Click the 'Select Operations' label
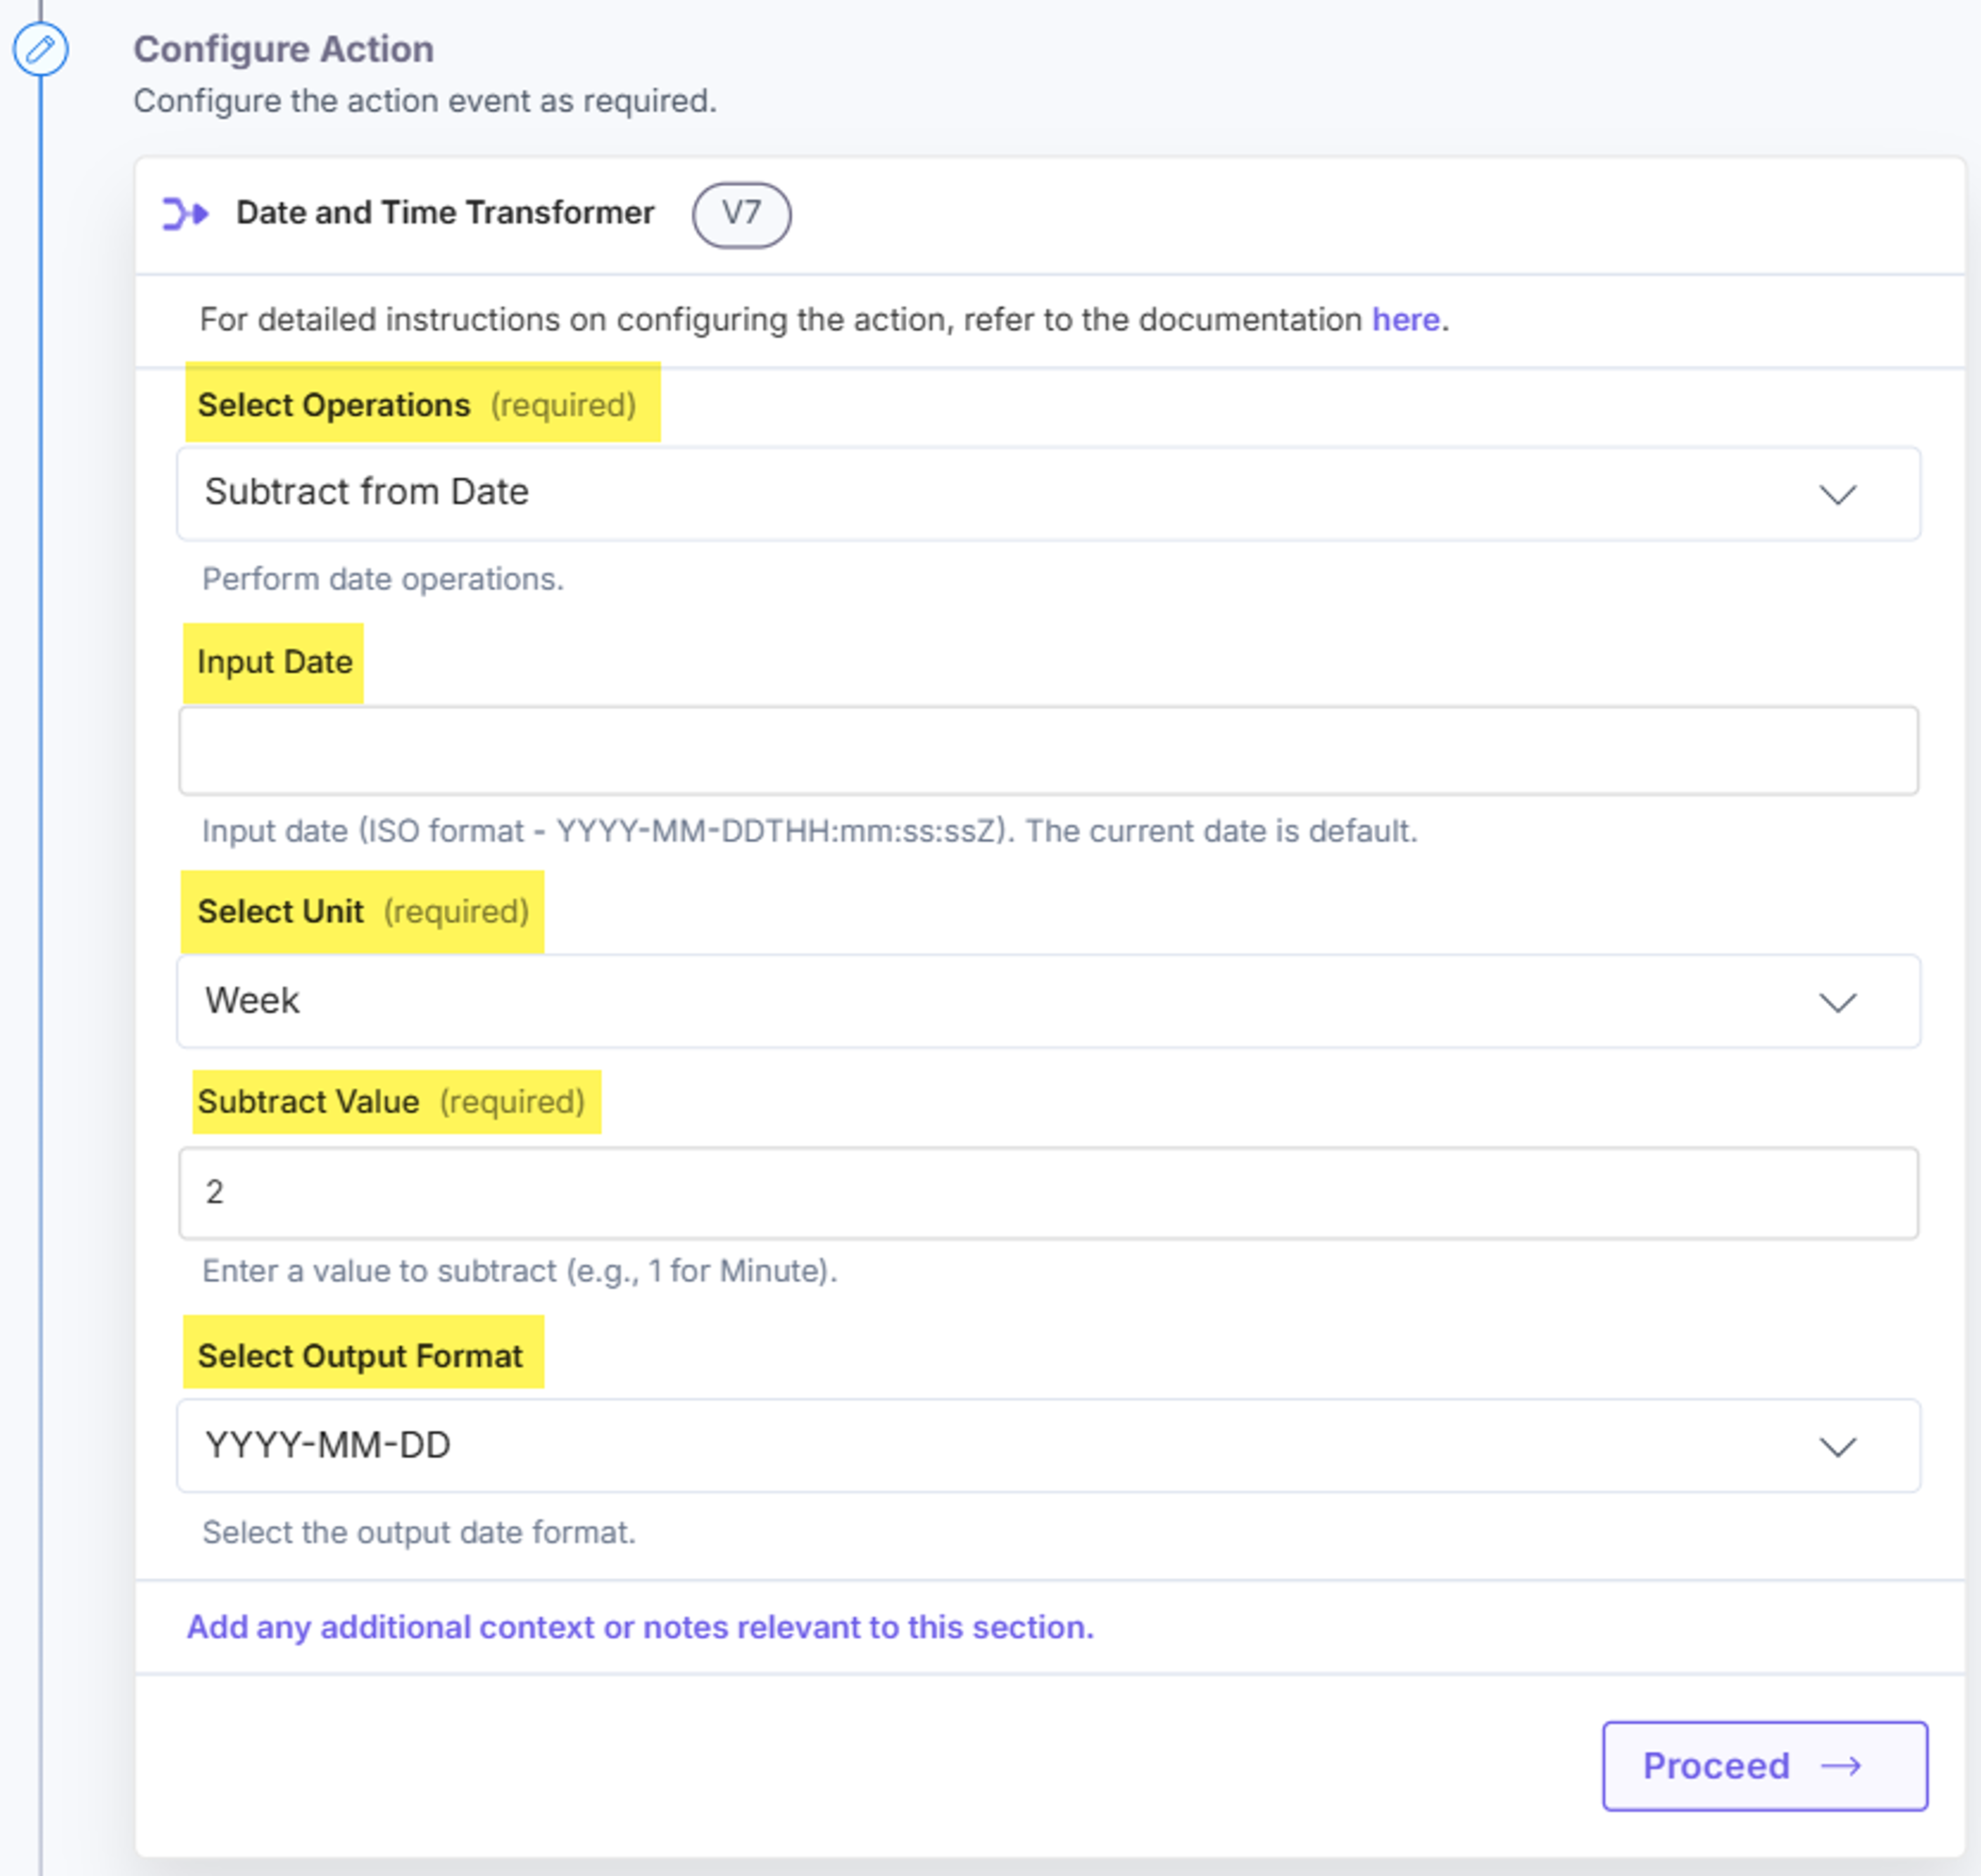 (x=334, y=405)
